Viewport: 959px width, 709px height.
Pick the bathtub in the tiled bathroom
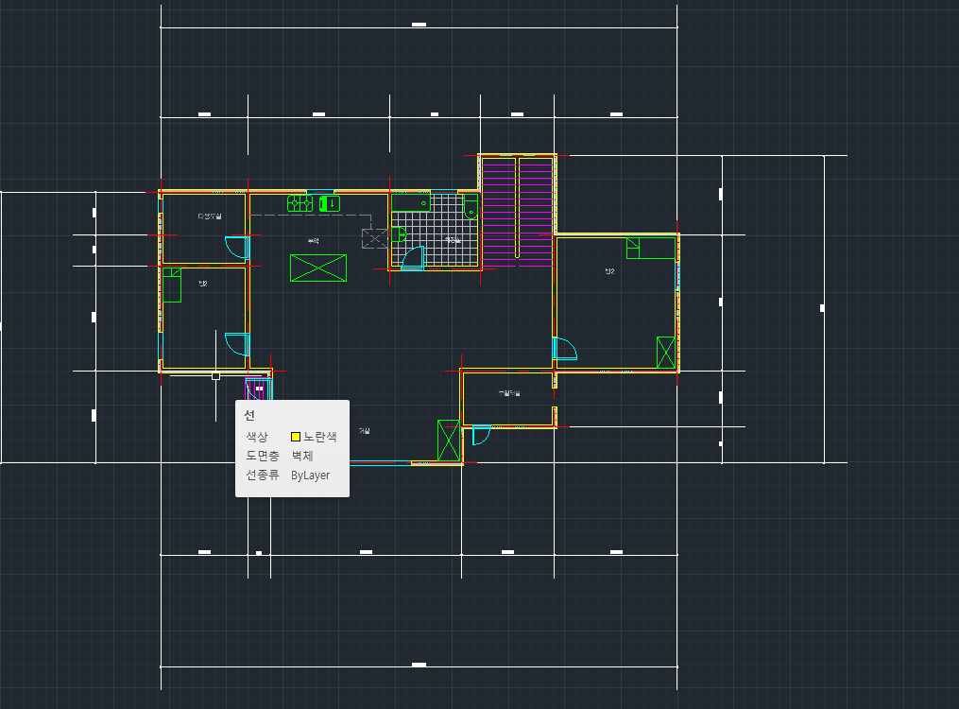[x=411, y=201]
